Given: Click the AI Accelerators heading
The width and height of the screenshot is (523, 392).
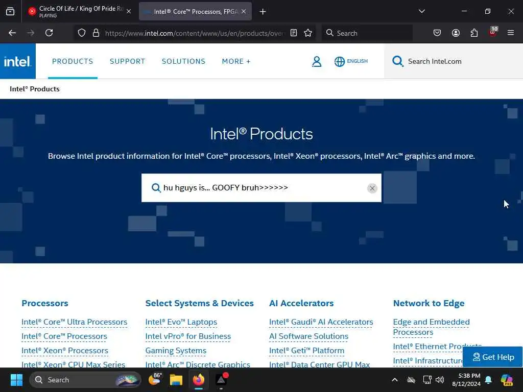Looking at the screenshot, I should [301, 303].
